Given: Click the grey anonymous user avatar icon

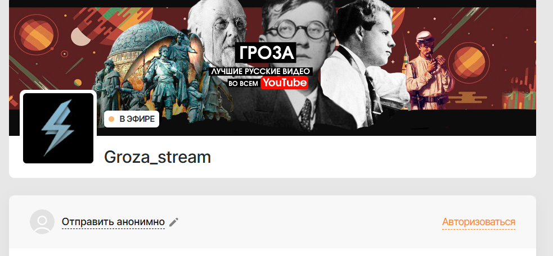Looking at the screenshot, I should (x=42, y=222).
